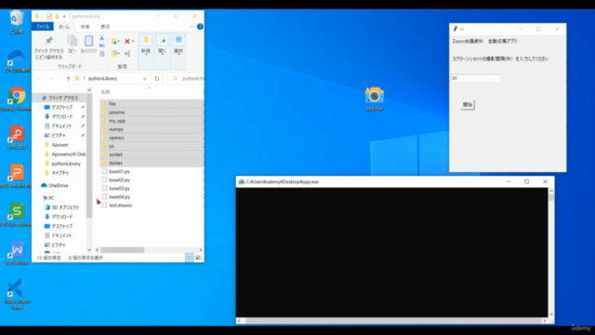
Task: Click the Explorer search box
Action: tap(186, 78)
